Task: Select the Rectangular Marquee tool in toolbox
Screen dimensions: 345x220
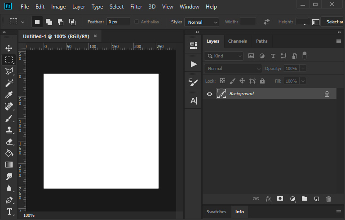Action: [9, 60]
